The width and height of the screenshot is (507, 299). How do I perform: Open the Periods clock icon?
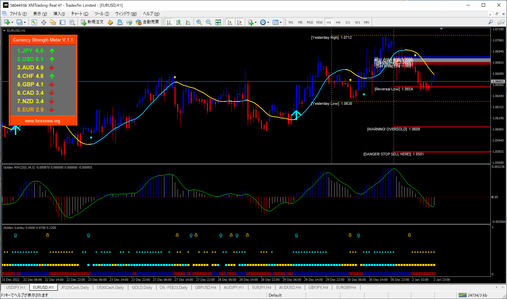263,22
